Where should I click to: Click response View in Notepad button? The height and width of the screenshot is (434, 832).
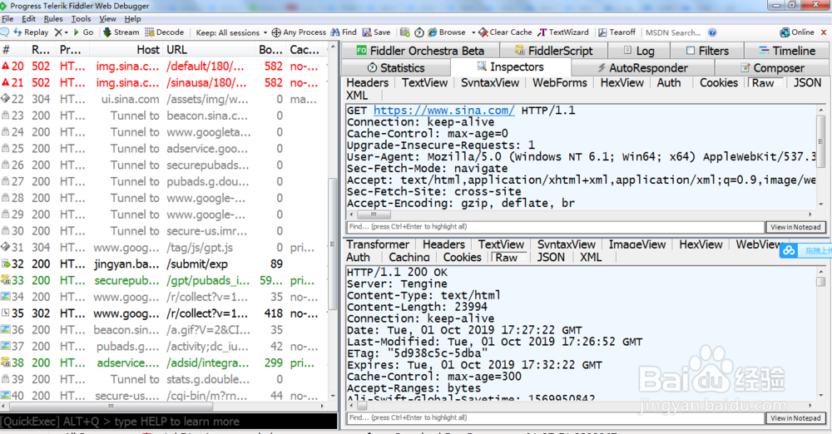click(x=795, y=418)
